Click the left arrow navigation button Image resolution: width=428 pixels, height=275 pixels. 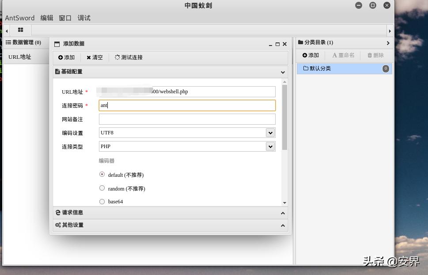click(6, 30)
